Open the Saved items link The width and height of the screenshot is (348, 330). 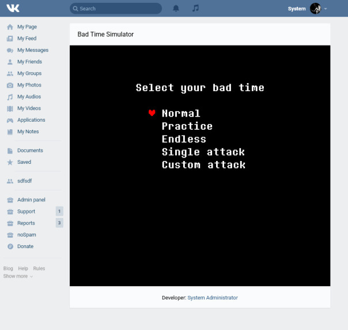click(24, 162)
